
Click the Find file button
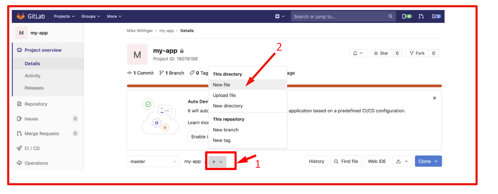point(346,161)
